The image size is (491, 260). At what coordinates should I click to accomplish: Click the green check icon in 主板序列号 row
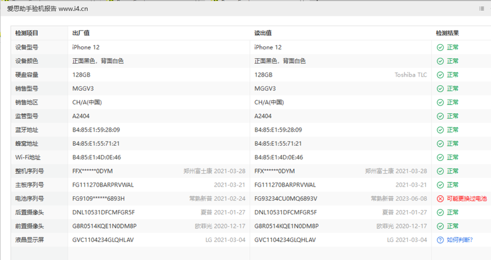coord(440,185)
